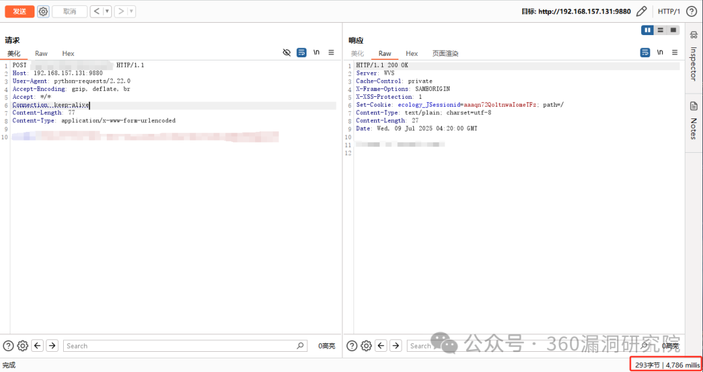Screen dimensions: 703x372
Task: Click the orange 发送 send button
Action: (20, 11)
